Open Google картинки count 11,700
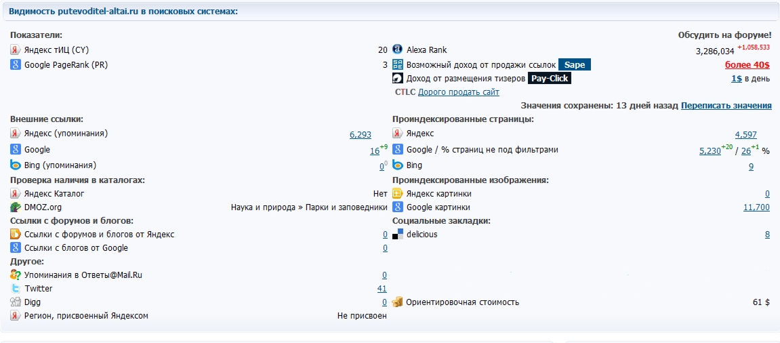Image resolution: width=780 pixels, height=343 pixels. [x=756, y=207]
